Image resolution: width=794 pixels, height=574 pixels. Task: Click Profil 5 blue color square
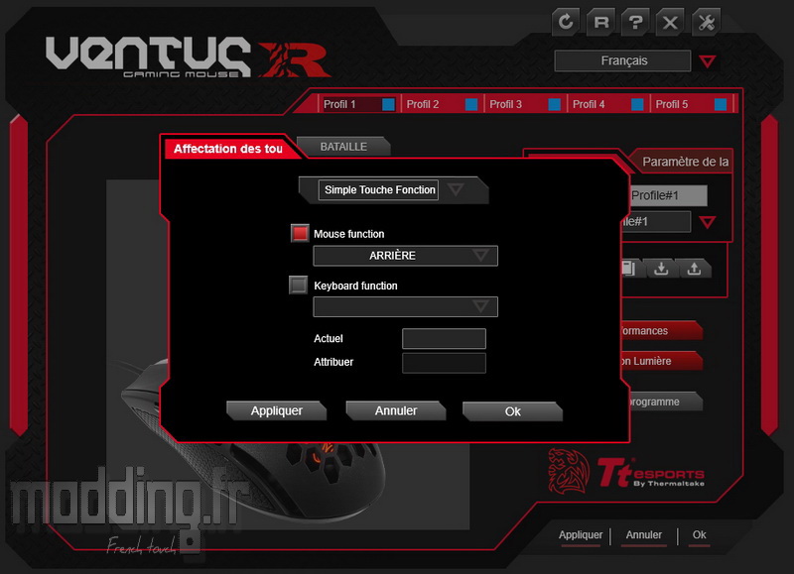click(x=721, y=104)
